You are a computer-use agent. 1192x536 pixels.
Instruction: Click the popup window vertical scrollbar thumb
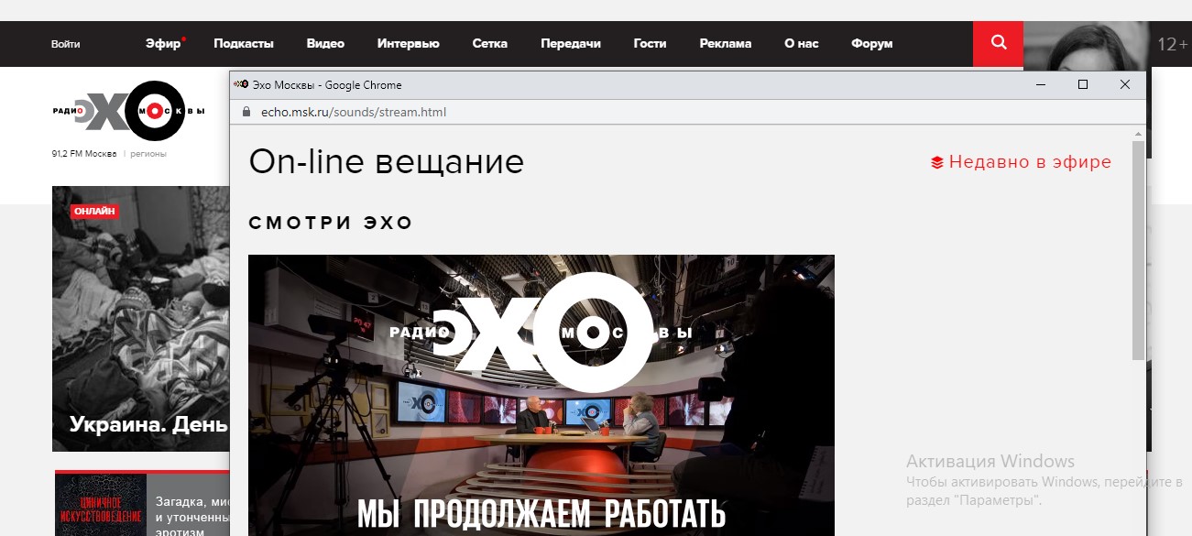pyautogui.click(x=1138, y=249)
